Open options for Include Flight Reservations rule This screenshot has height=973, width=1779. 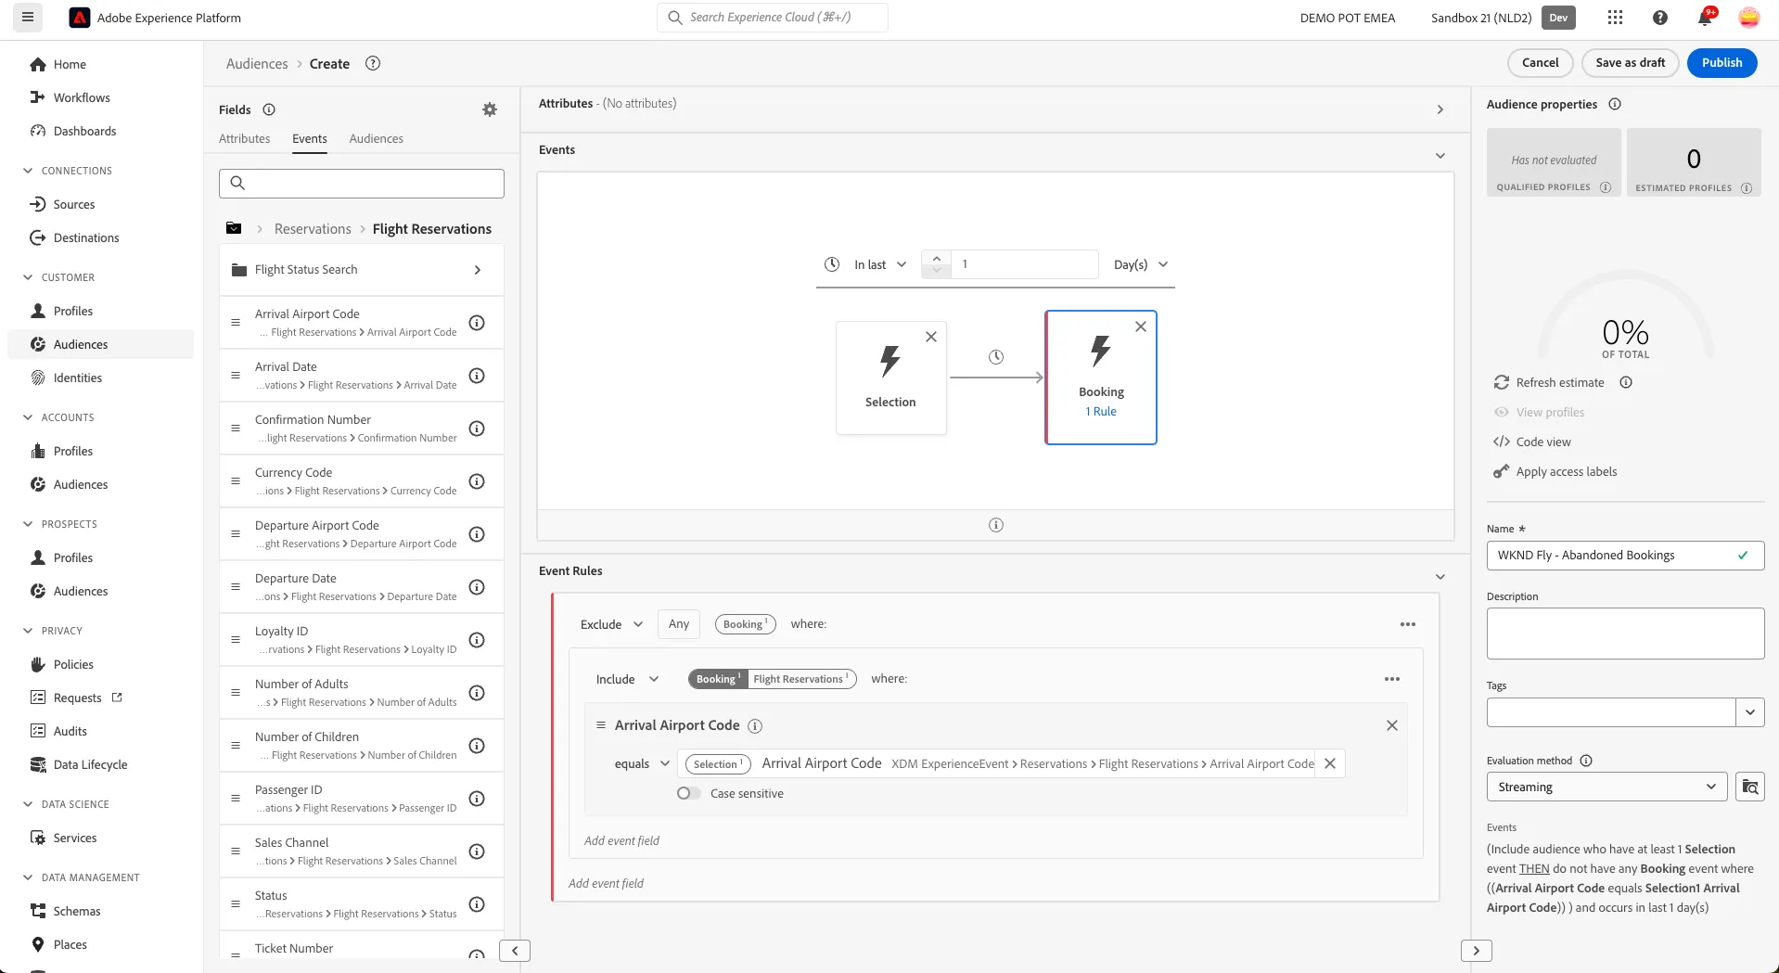point(1391,679)
